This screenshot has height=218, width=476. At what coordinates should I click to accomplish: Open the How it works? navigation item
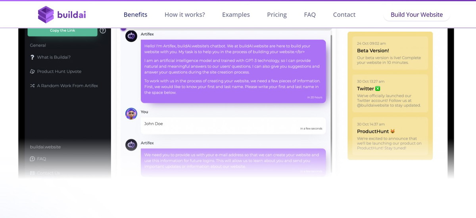pyautogui.click(x=185, y=15)
